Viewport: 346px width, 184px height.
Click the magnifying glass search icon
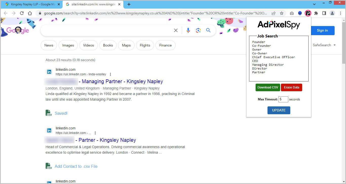click(x=208, y=30)
